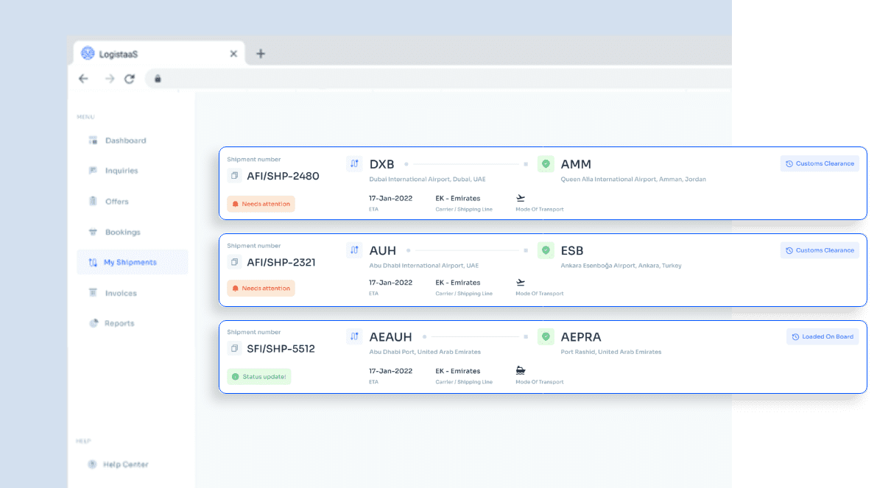The width and height of the screenshot is (877, 488).
Task: Close the LogistaaS browser tab
Action: click(x=233, y=54)
